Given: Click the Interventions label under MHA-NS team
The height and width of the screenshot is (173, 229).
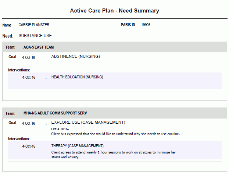Looking at the screenshot, I should [x=19, y=139].
